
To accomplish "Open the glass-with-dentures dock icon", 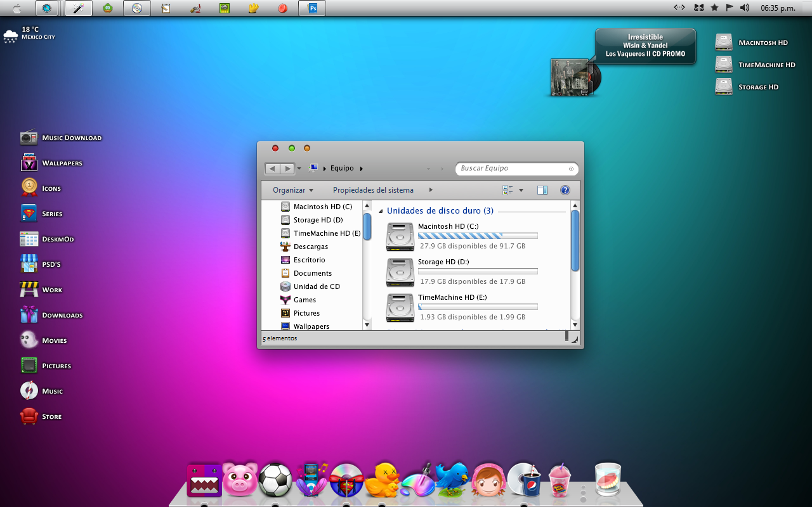I will (x=608, y=480).
